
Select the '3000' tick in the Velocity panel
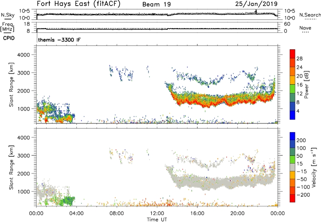pyautogui.click(x=23, y=155)
